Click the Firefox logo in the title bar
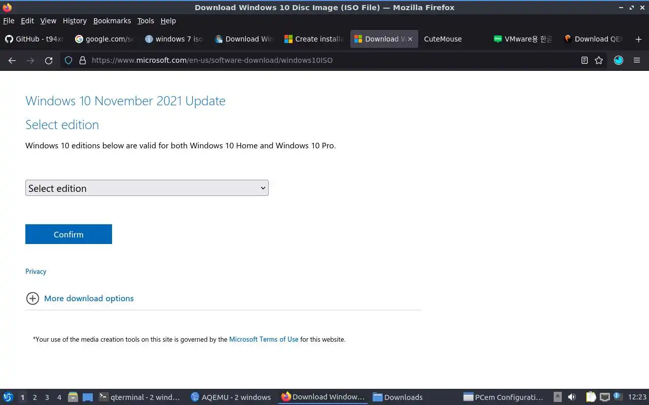This screenshot has height=405, width=649. click(7, 7)
